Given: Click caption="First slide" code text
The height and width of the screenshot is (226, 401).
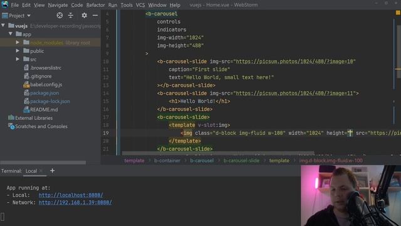Looking at the screenshot, I should (x=199, y=70).
